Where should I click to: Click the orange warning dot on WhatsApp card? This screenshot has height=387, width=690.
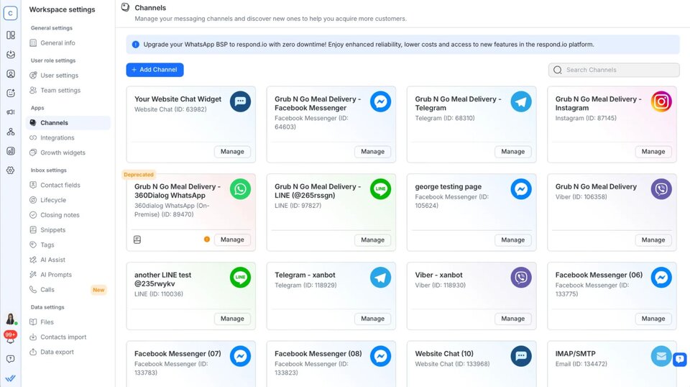click(x=207, y=239)
